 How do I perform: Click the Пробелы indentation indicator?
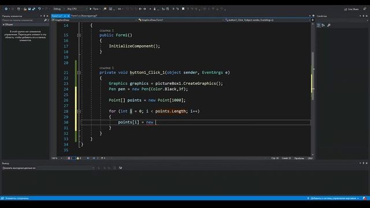(x=299, y=158)
